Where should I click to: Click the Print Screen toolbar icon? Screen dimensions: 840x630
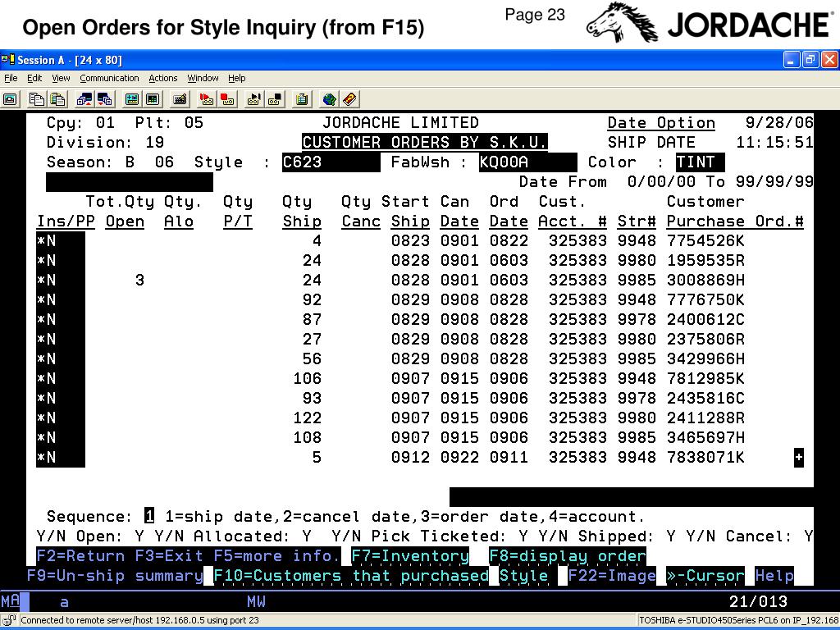click(10, 99)
